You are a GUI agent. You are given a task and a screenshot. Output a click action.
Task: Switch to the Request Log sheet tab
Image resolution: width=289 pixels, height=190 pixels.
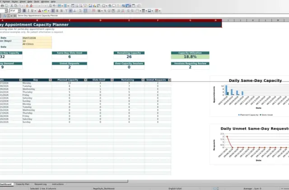coord(41,184)
